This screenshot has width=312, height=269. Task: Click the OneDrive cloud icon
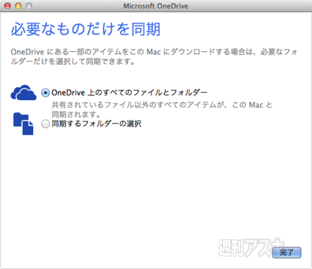click(x=23, y=92)
